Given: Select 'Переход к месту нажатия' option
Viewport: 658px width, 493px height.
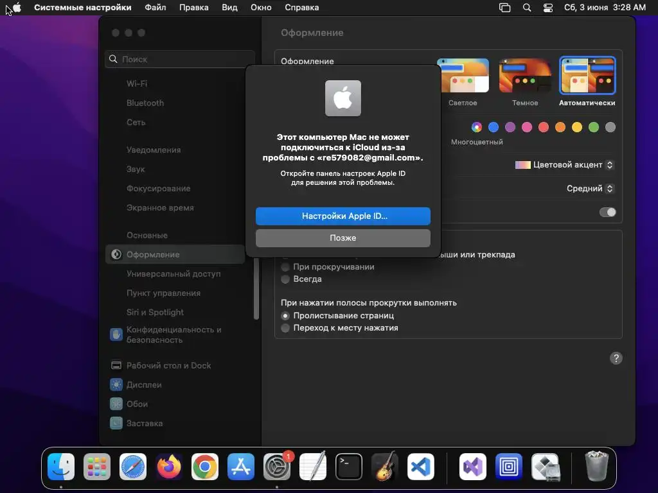Looking at the screenshot, I should tap(285, 328).
